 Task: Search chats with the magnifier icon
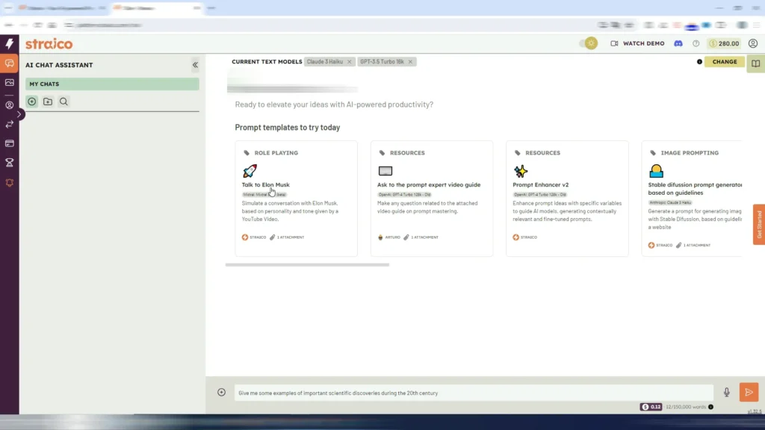pos(64,102)
